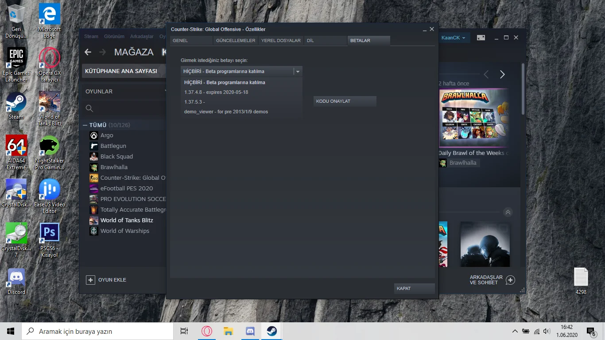Select the World of Tanks Blitz desktop icon
The width and height of the screenshot is (605, 340).
50,109
